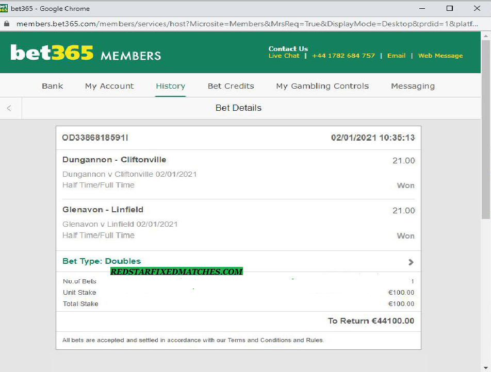Open the Email contact link
Image resolution: width=491 pixels, height=372 pixels.
tap(396, 56)
